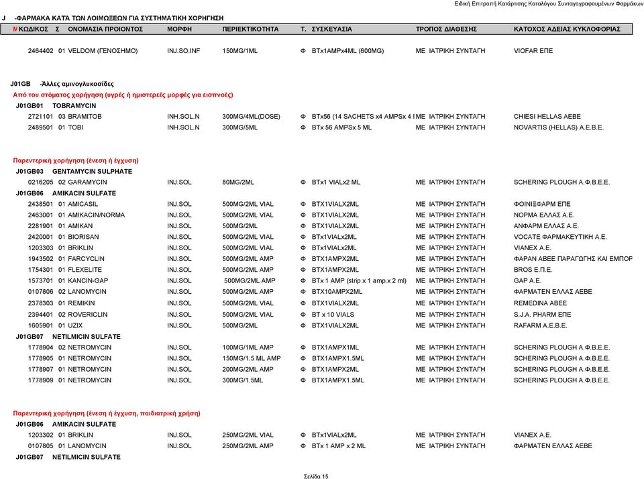The image size is (644, 479).
Task: Select product AMIKACIN/NORMA
Action: pos(96,215)
